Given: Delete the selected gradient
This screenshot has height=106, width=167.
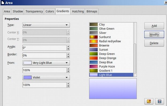Looking at the screenshot, I should (154, 43).
